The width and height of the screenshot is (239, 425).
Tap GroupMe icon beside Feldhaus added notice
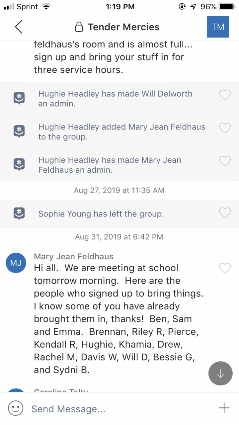19,131
